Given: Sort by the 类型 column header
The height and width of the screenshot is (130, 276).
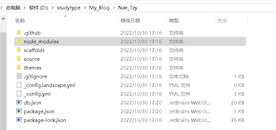Looking at the screenshot, I should click(174, 21).
